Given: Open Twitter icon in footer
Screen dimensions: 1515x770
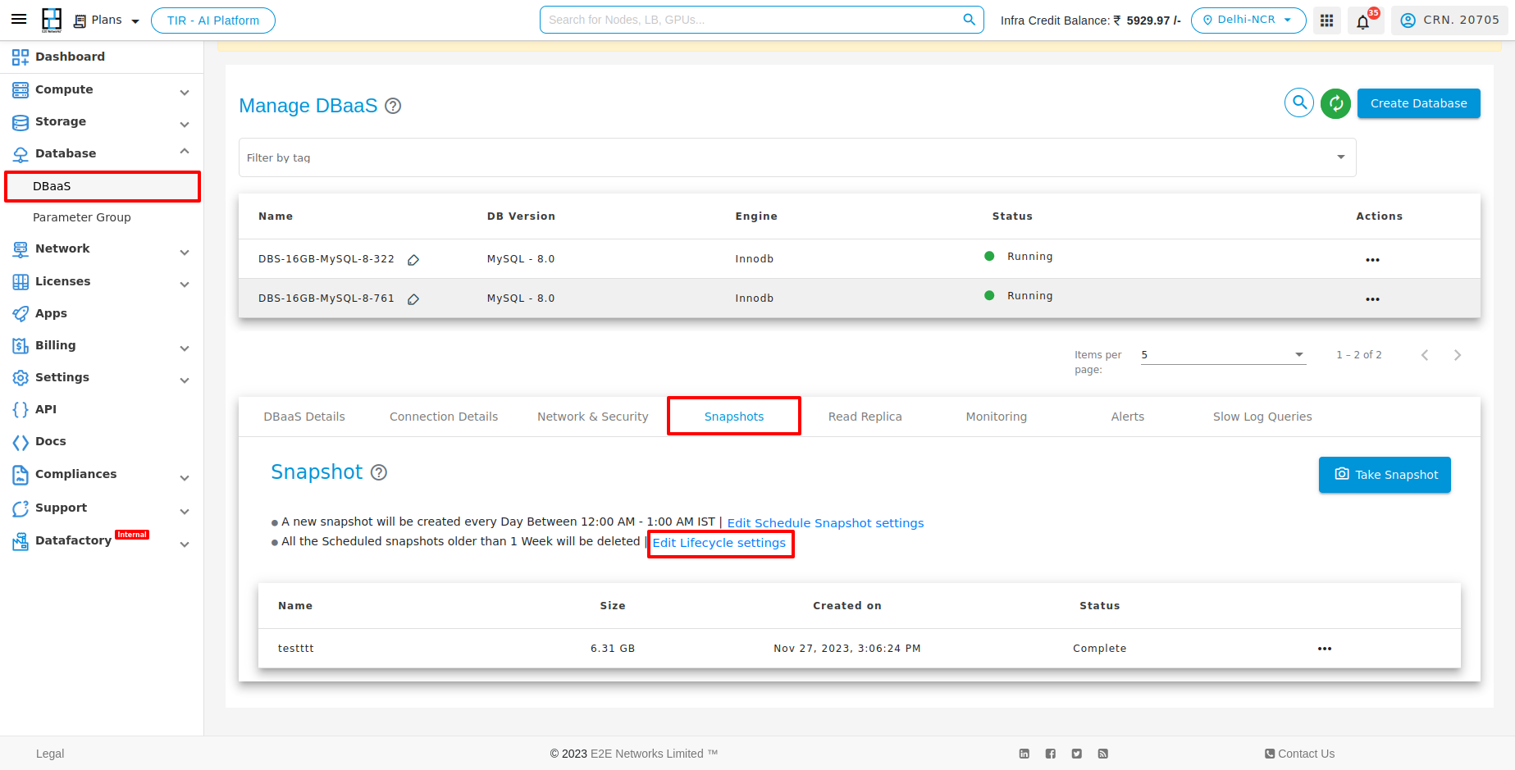Looking at the screenshot, I should (x=1077, y=754).
